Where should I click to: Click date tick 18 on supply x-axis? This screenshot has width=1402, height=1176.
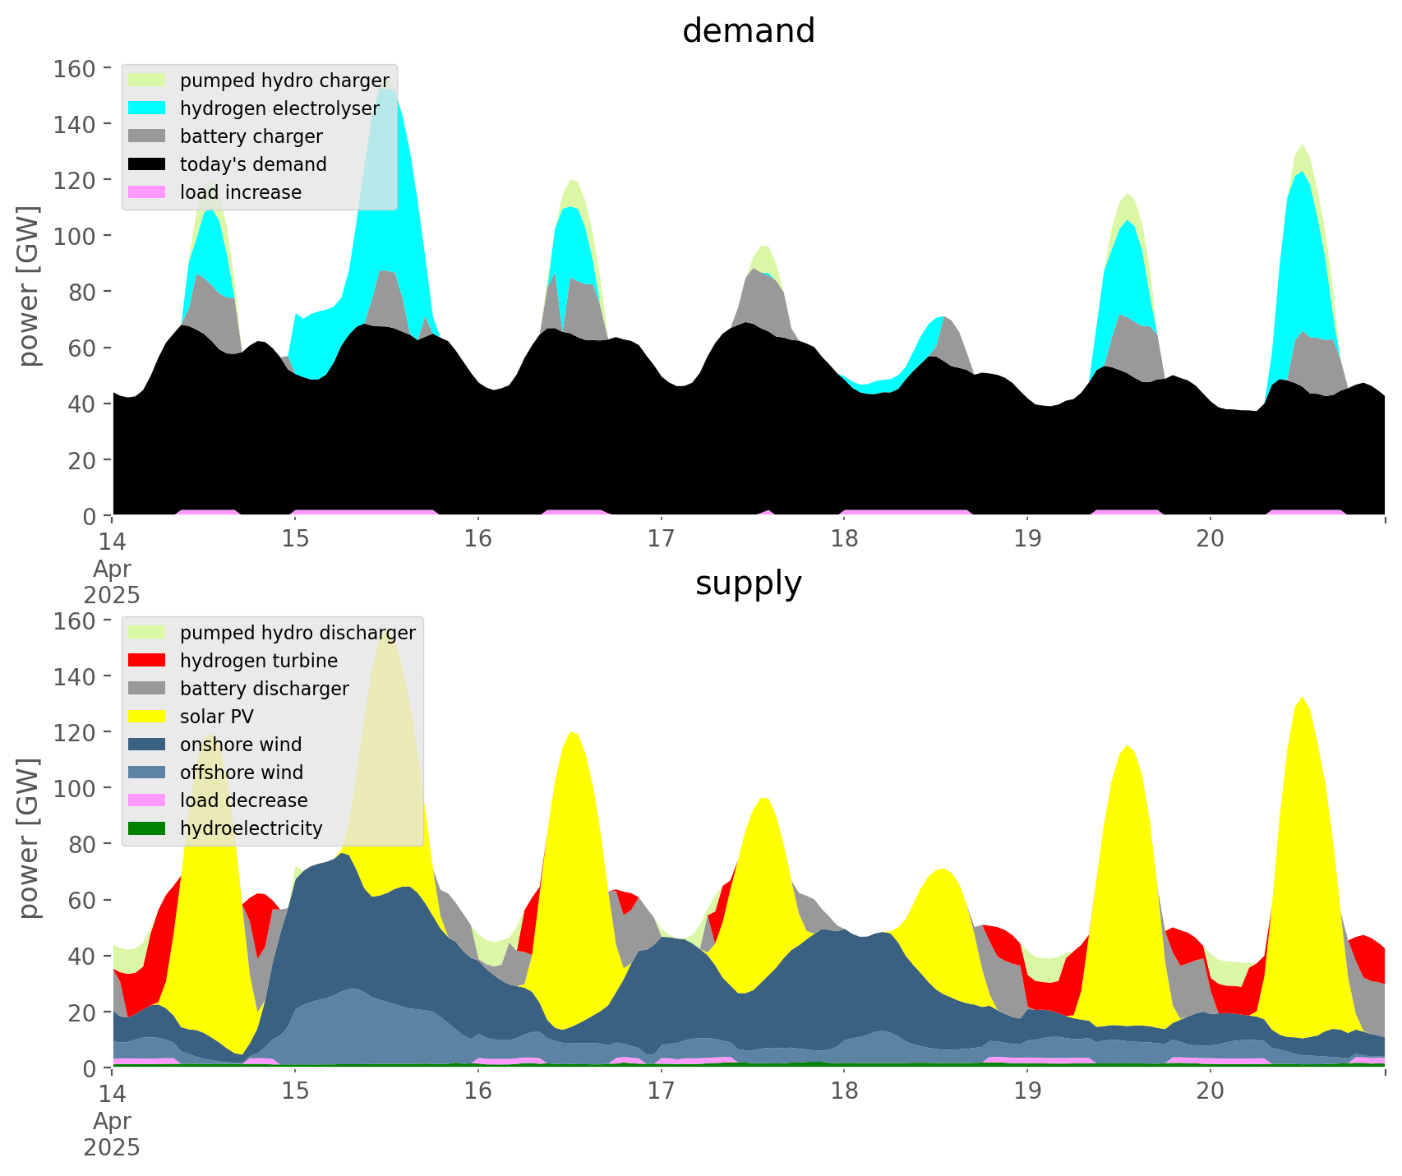pyautogui.click(x=844, y=1091)
